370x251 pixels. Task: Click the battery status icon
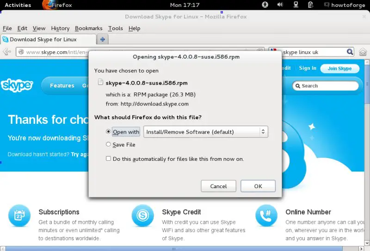[x=310, y=5]
